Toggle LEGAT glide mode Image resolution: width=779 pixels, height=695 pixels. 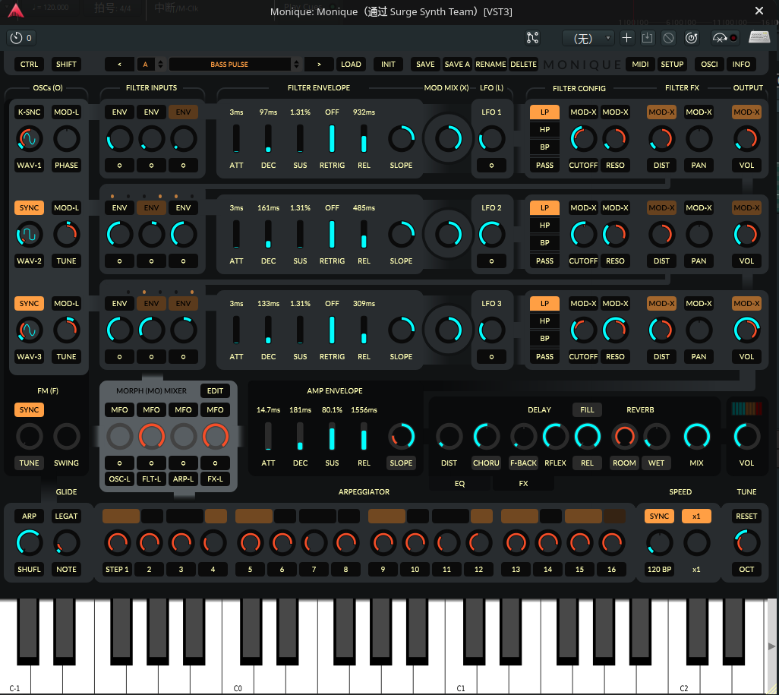(66, 517)
